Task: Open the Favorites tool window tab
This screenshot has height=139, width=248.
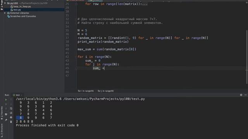Action: pos(2,113)
